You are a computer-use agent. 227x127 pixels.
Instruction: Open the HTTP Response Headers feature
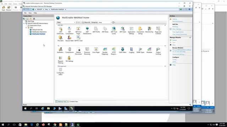point(114,51)
